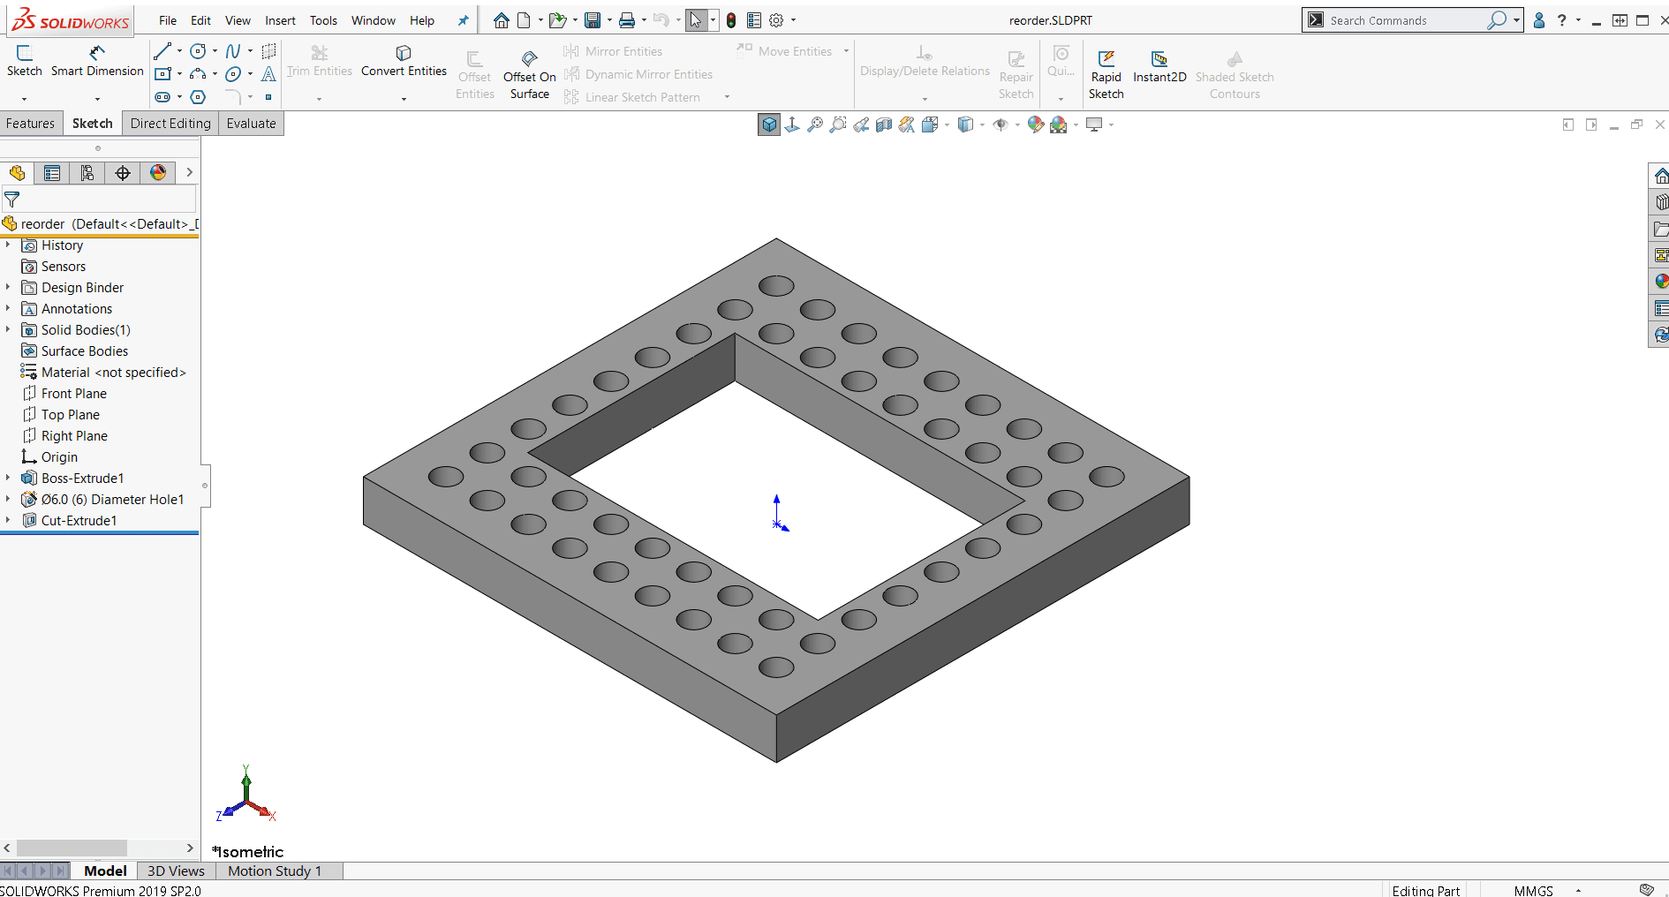1669x897 pixels.
Task: Select the Smart Dimension tool
Action: 97,60
